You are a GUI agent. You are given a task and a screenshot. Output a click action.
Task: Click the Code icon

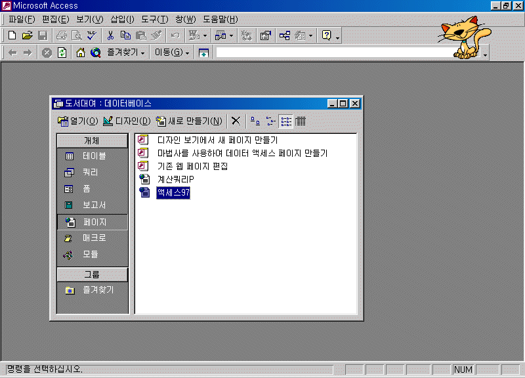click(x=247, y=35)
